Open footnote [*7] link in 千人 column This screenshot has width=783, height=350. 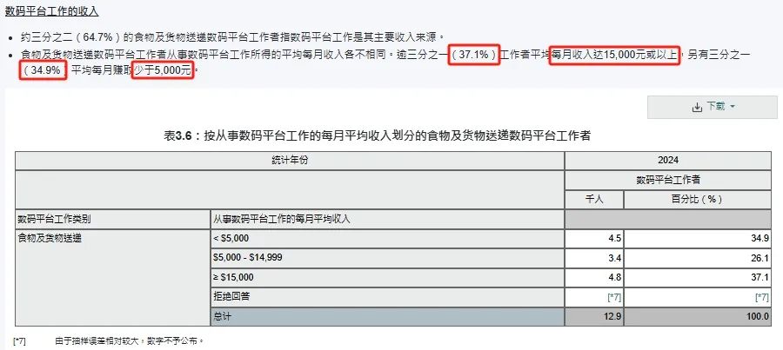614,298
